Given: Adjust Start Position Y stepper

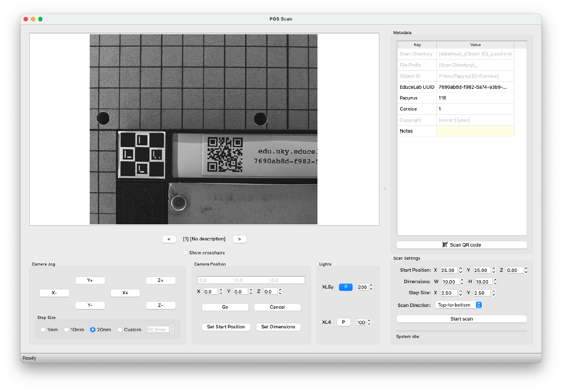Looking at the screenshot, I should (494, 270).
